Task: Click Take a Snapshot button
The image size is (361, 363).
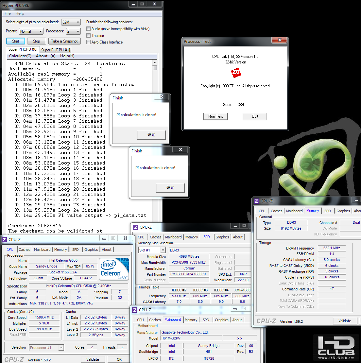Action: [x=64, y=41]
